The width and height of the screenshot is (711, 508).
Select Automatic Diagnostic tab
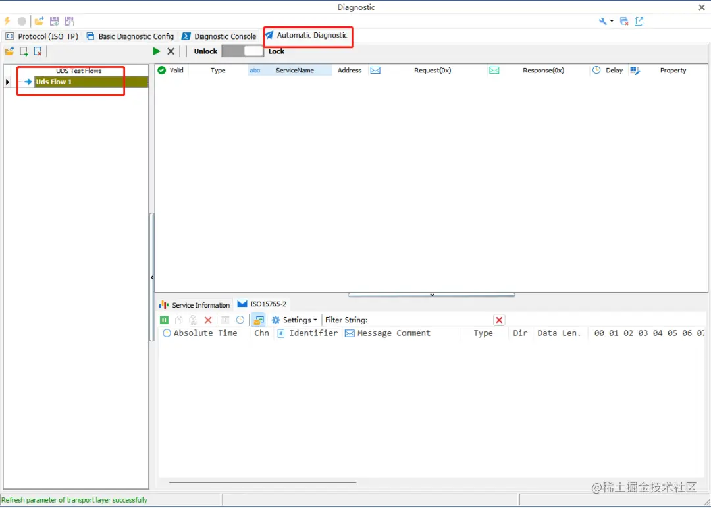(307, 36)
